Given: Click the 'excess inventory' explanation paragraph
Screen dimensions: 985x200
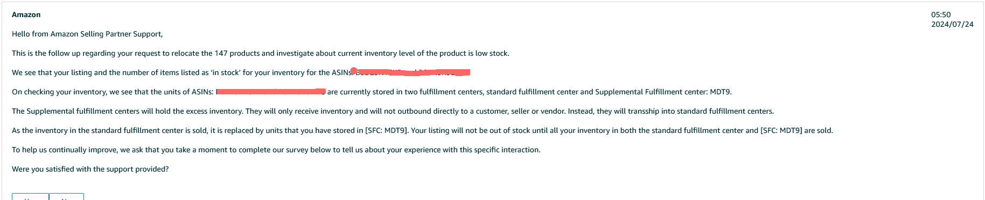Looking at the screenshot, I should [393, 111].
